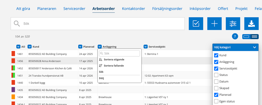Screen dimensions: 262x105
Task: Click the purple status swatch for order 1435
Action: click(x=13, y=90)
